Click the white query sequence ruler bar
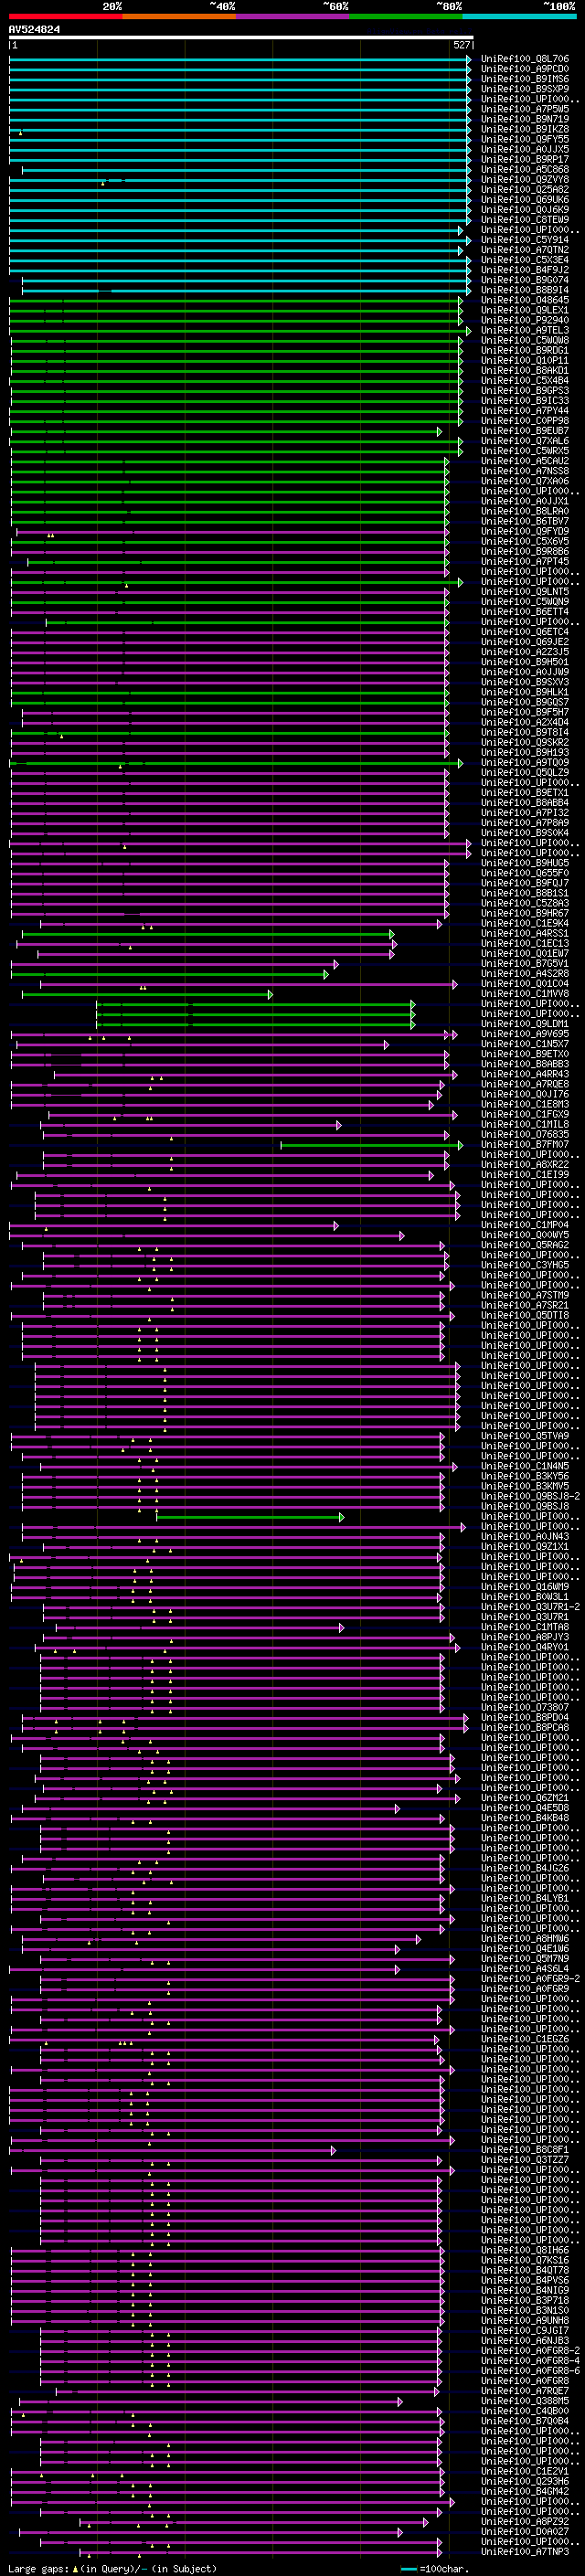 (241, 37)
